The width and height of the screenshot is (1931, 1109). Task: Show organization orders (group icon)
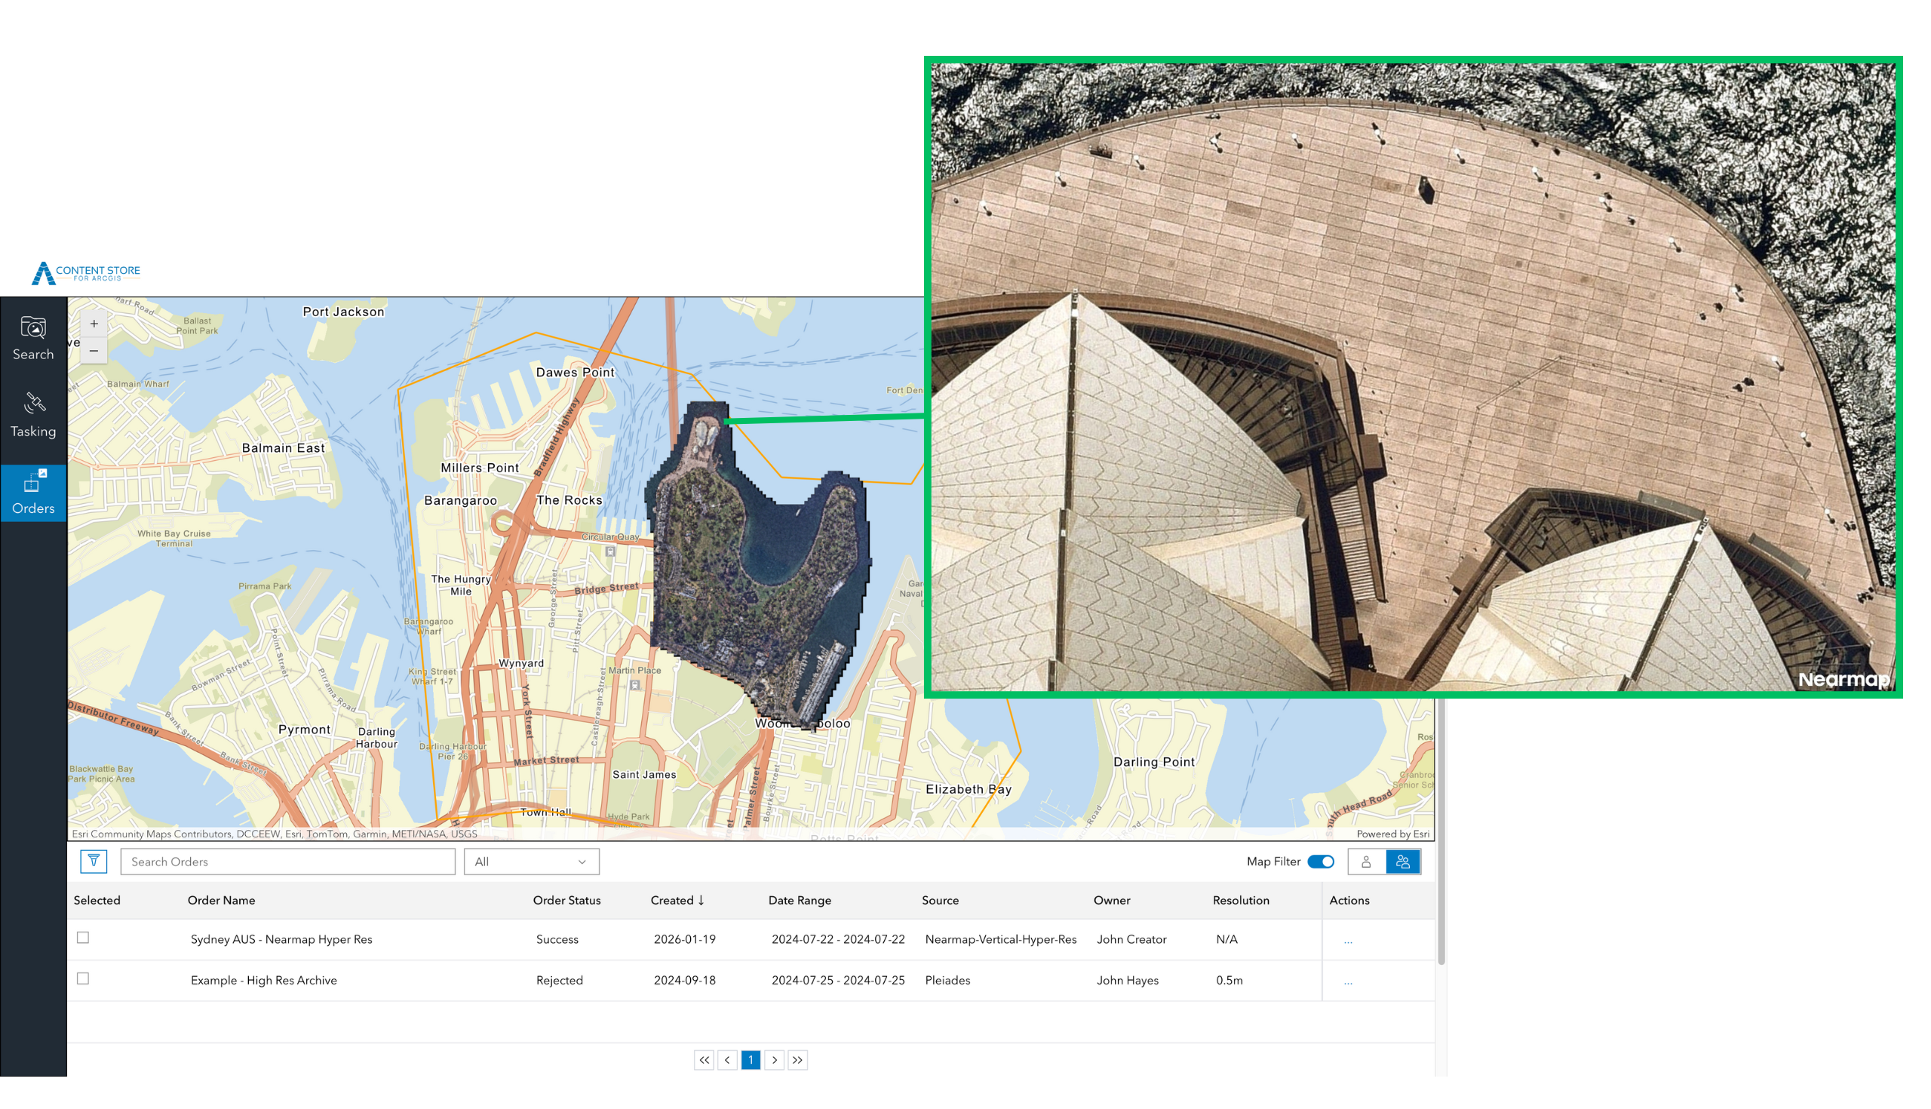coord(1402,862)
